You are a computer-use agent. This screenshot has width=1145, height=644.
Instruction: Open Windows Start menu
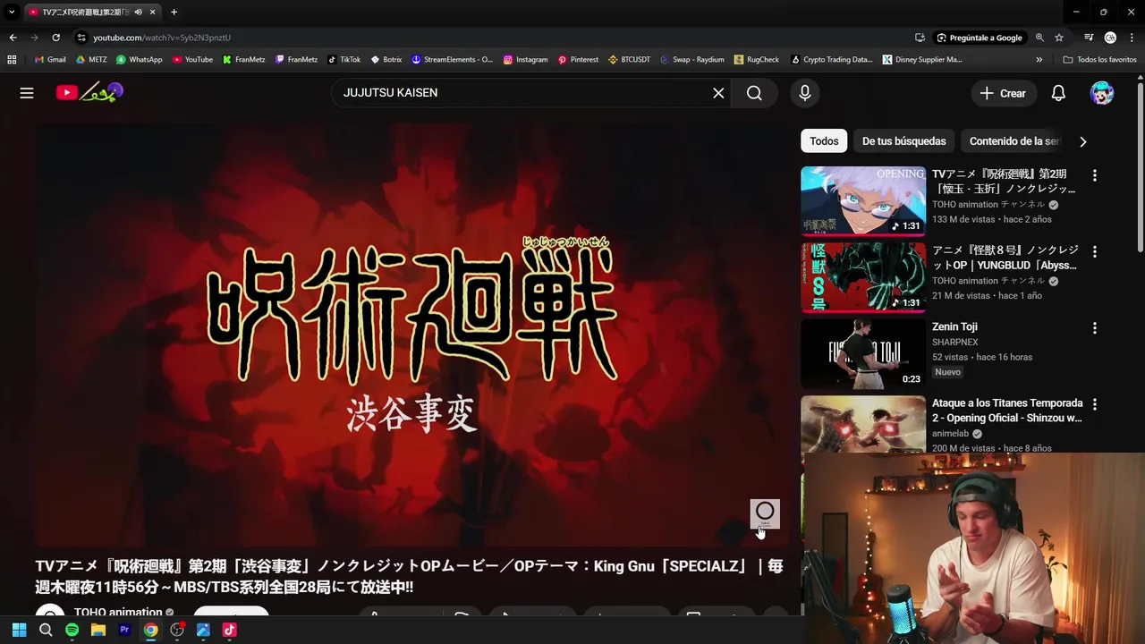(x=19, y=630)
